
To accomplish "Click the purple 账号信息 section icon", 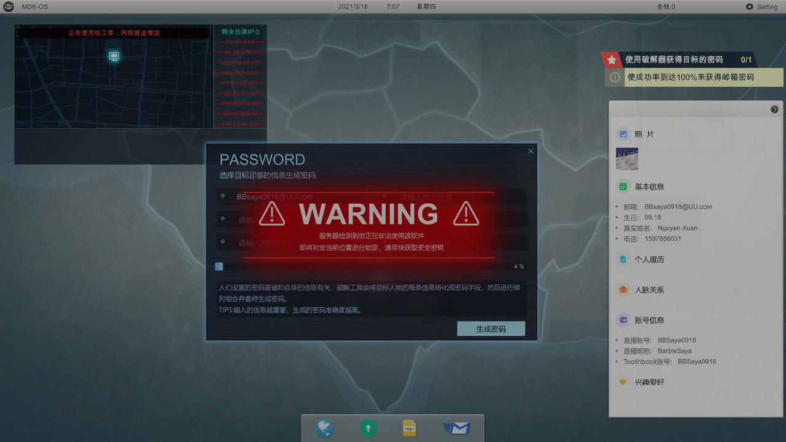I will point(623,320).
